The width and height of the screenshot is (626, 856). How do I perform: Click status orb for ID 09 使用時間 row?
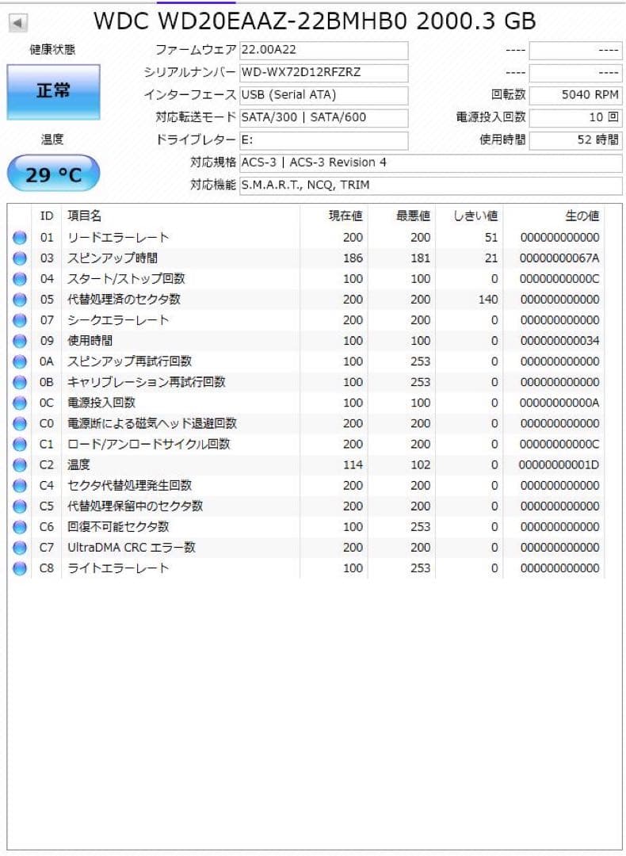point(20,341)
